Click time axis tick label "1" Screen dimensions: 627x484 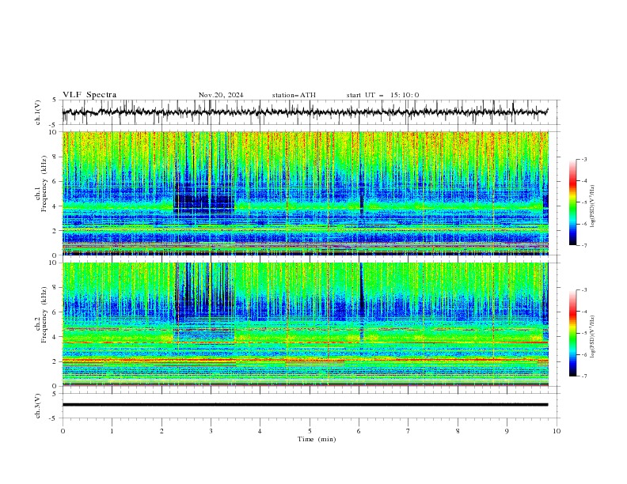pyautogui.click(x=112, y=431)
